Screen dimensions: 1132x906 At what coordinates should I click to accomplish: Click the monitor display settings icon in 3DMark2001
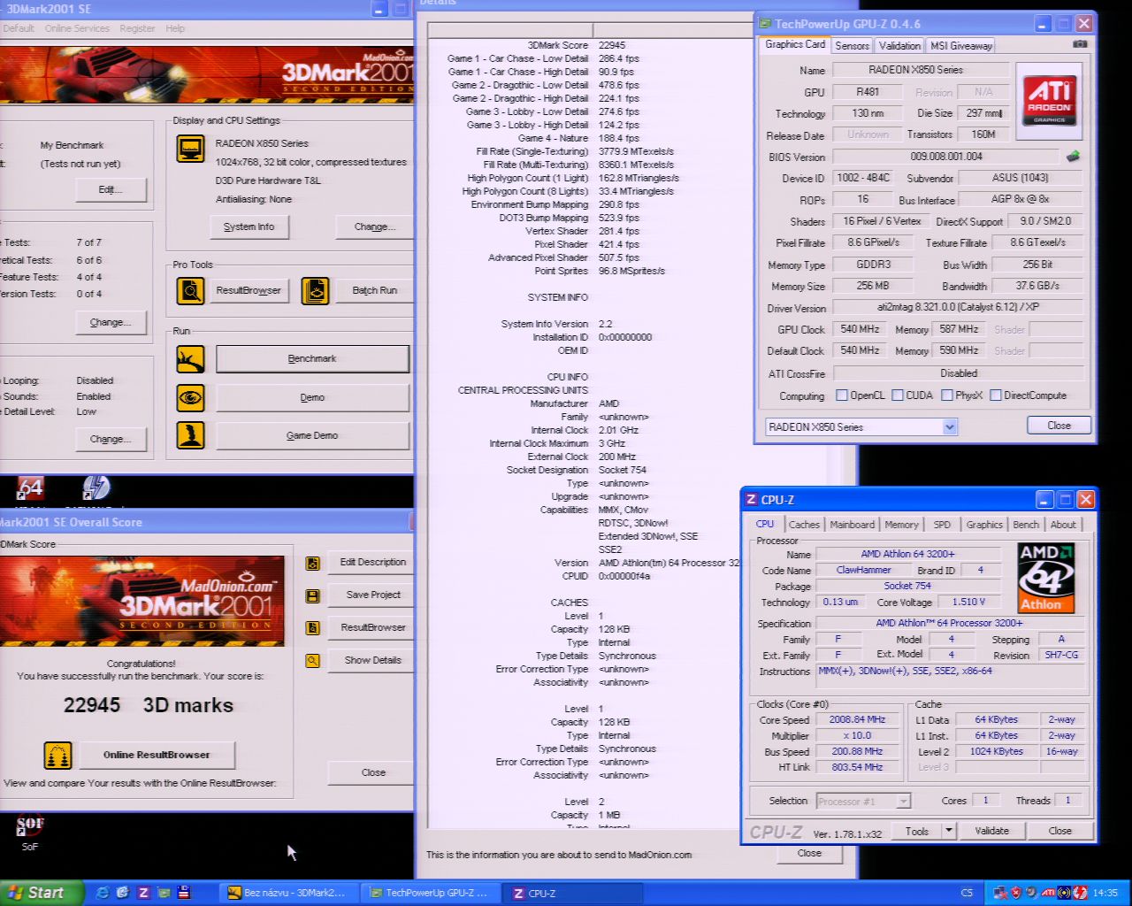click(190, 148)
